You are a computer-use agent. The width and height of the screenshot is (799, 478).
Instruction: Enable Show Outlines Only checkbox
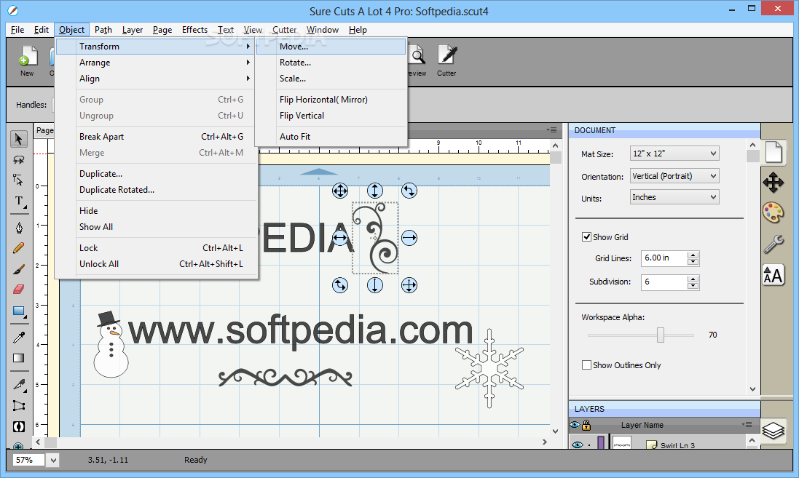(x=586, y=365)
